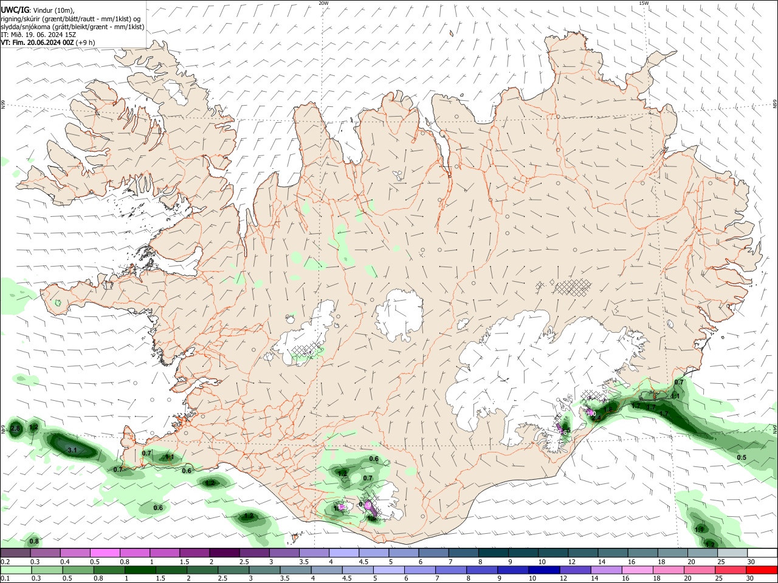The width and height of the screenshot is (778, 583).
Task: Click the cross-hatched patch on Langjökull glacier
Action: click(307, 351)
